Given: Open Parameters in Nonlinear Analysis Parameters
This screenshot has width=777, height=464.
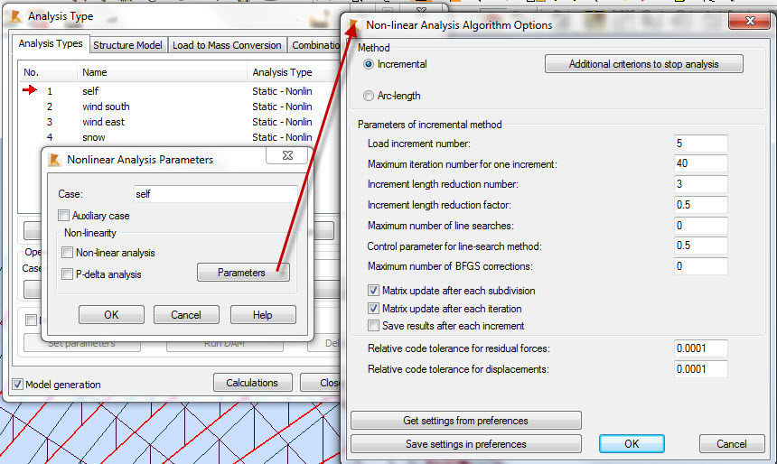Looking at the screenshot, I should [x=243, y=273].
